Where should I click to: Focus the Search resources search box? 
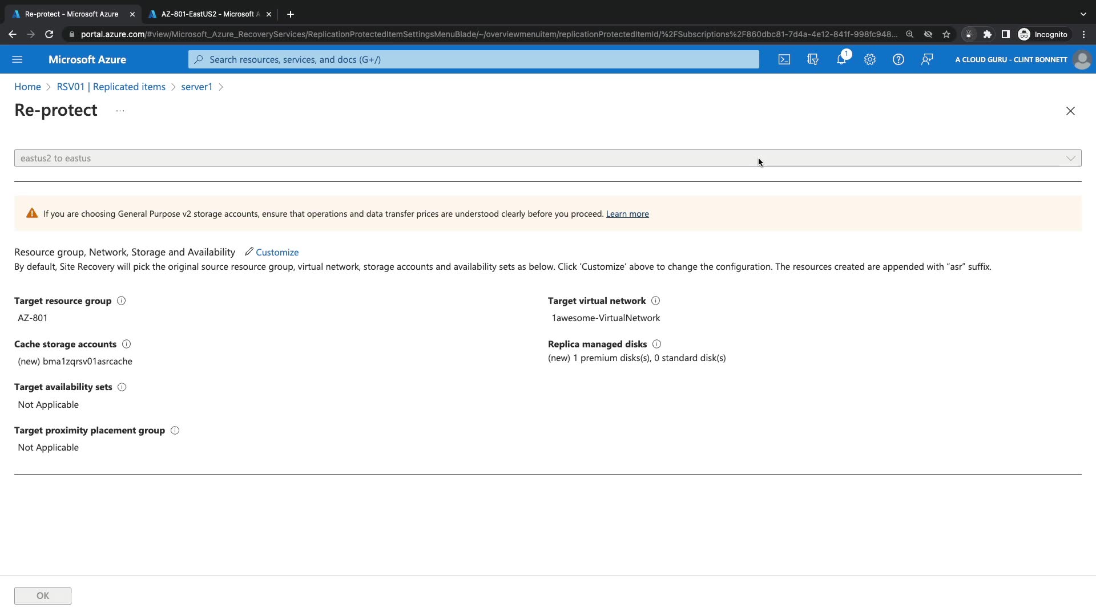474,59
